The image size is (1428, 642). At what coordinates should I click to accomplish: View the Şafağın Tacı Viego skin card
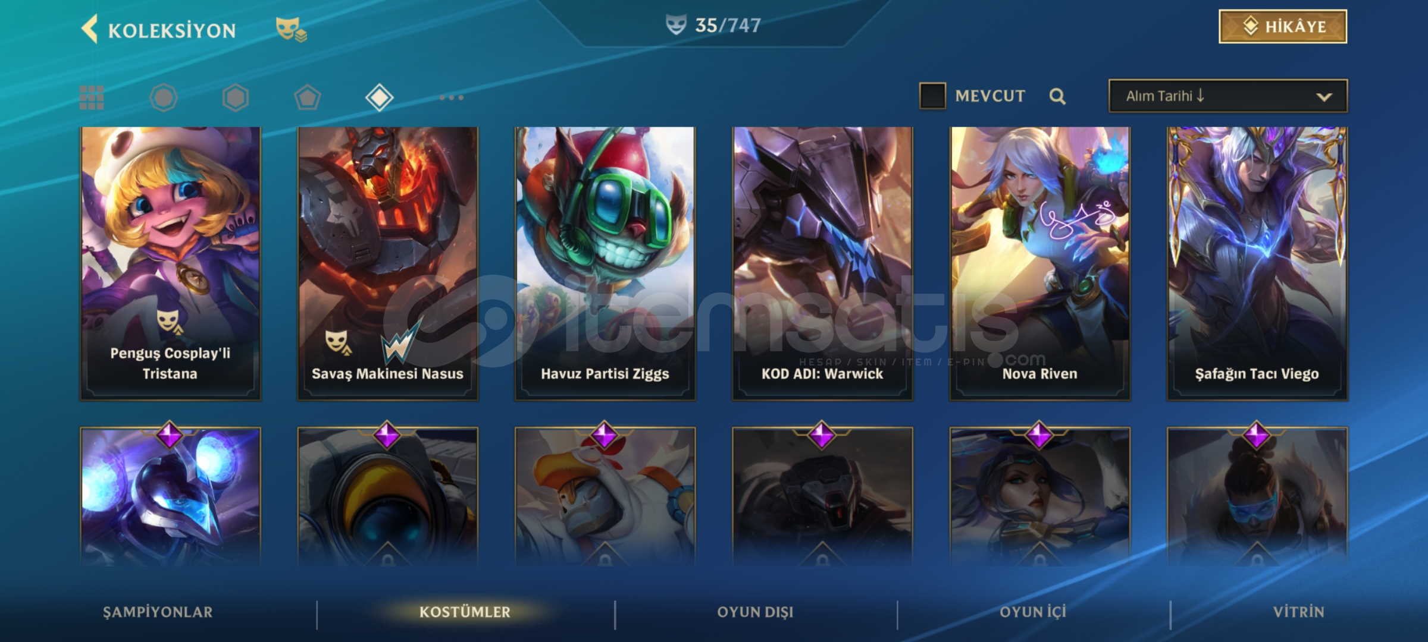point(1257,263)
